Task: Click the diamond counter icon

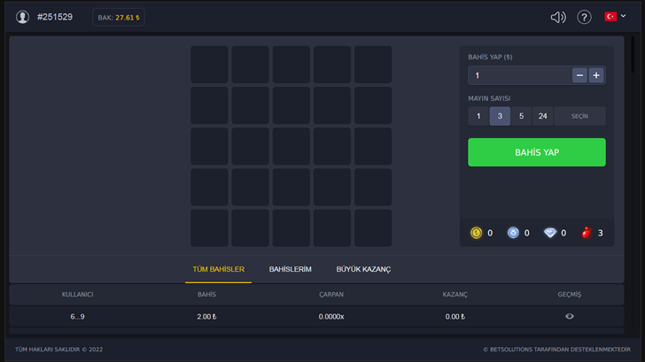Action: coord(550,233)
